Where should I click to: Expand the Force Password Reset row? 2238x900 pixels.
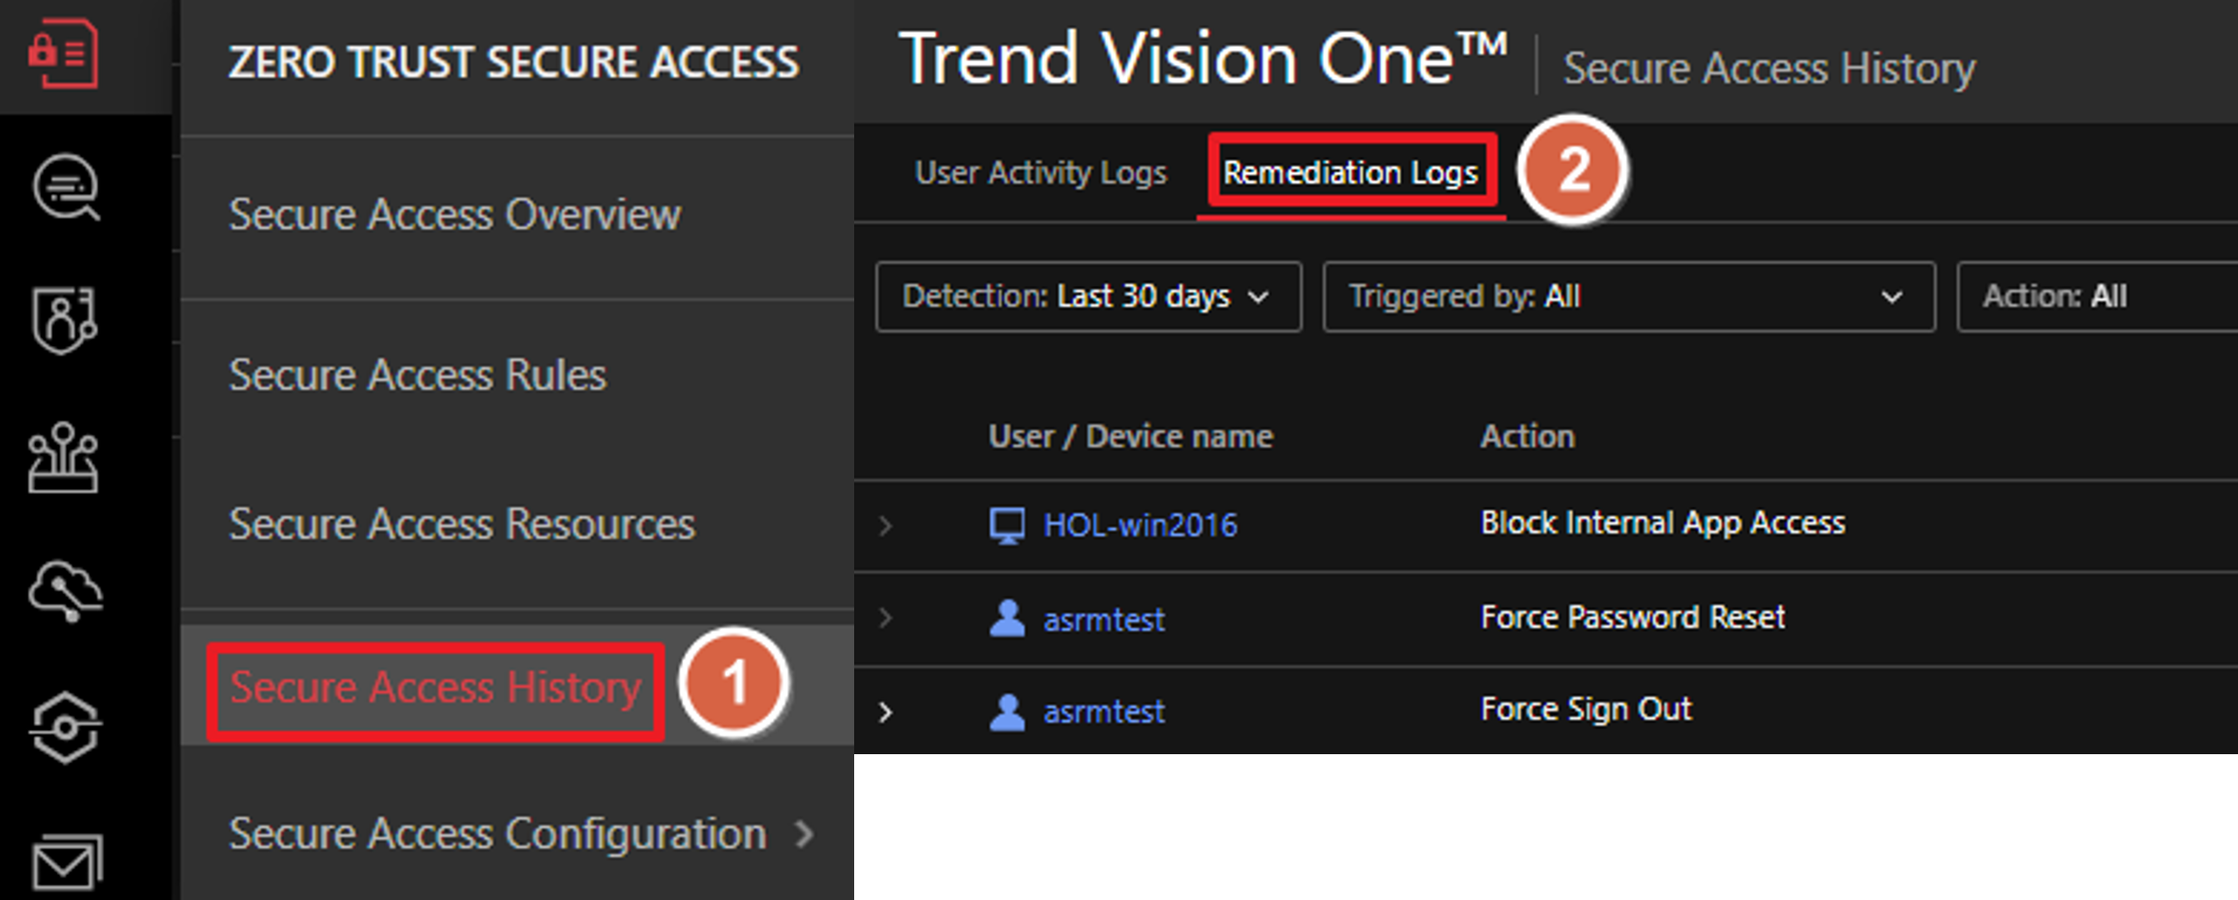(x=885, y=618)
